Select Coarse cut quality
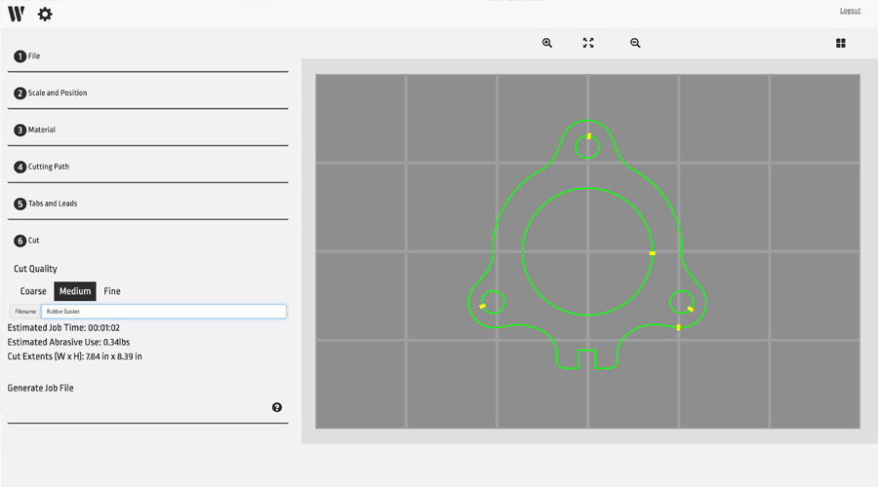 pos(33,291)
